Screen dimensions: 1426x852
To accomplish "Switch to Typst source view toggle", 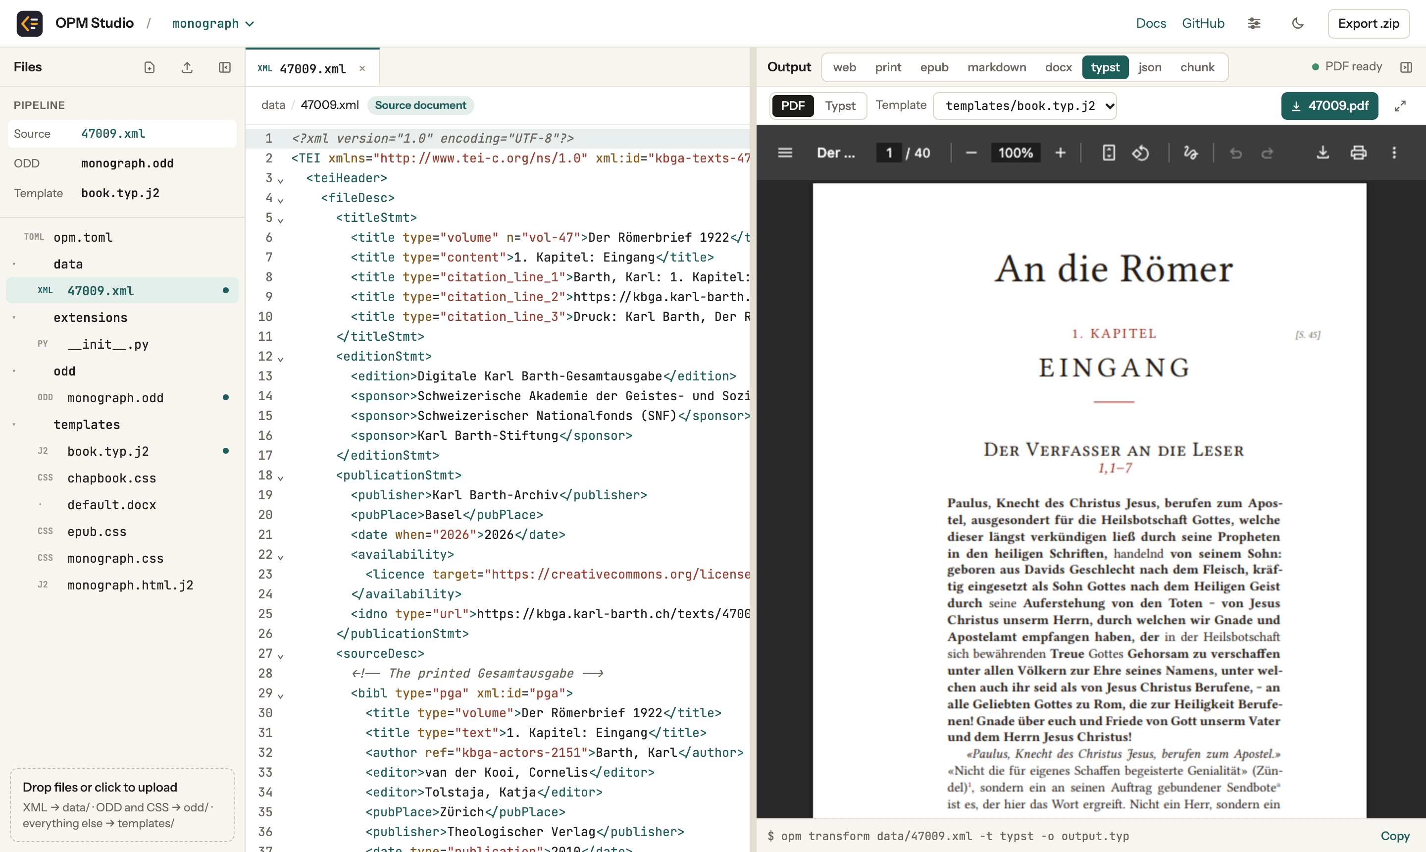I will (x=840, y=106).
